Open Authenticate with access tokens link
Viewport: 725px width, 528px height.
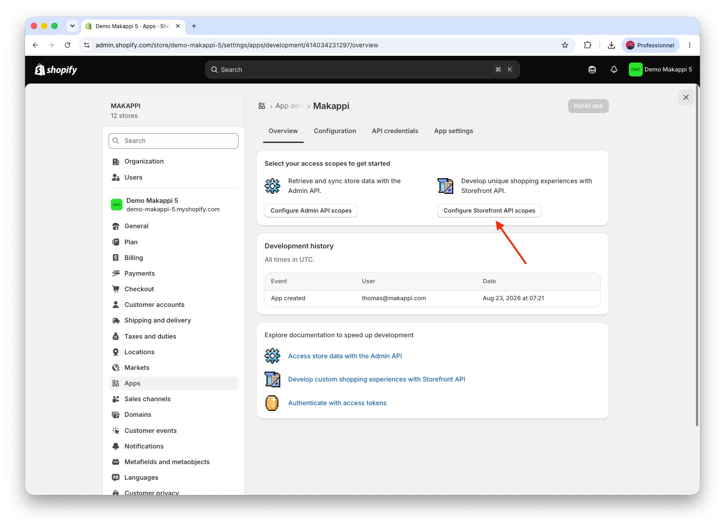tap(337, 403)
